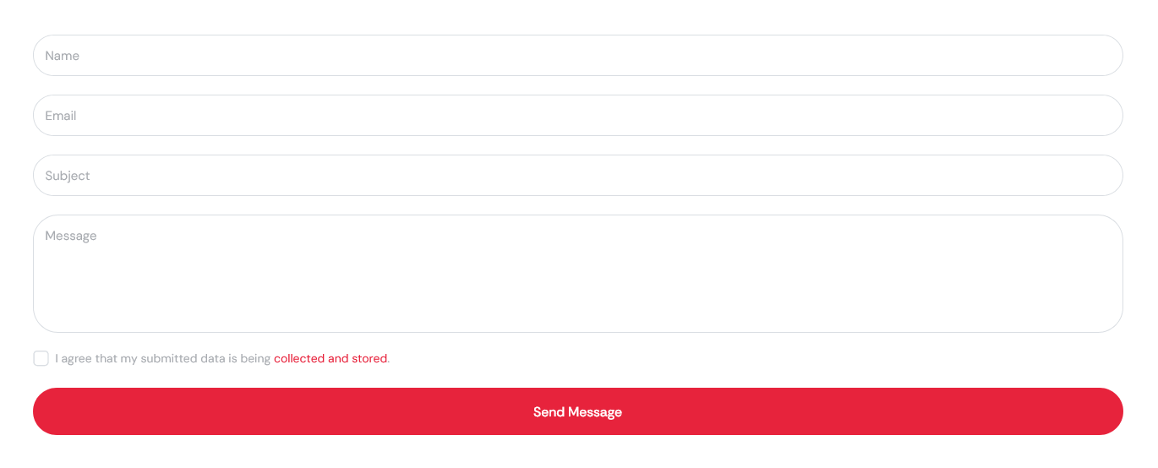Click the right side of the Email field
Image resolution: width=1158 pixels, height=468 pixels.
(1057, 116)
